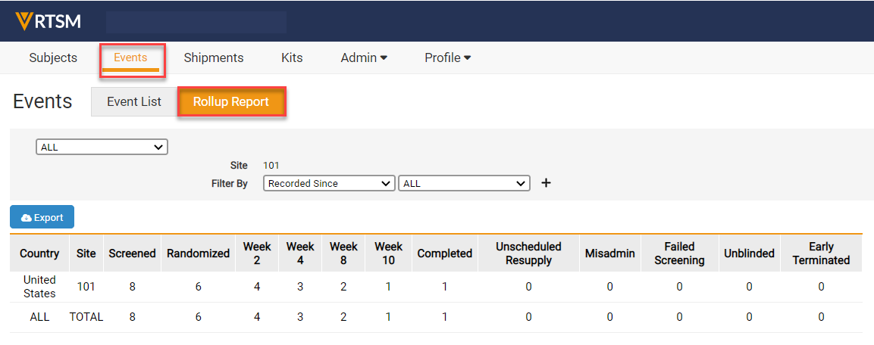This screenshot has height=345, width=874.
Task: Select the Rollup Report view
Action: (x=230, y=101)
